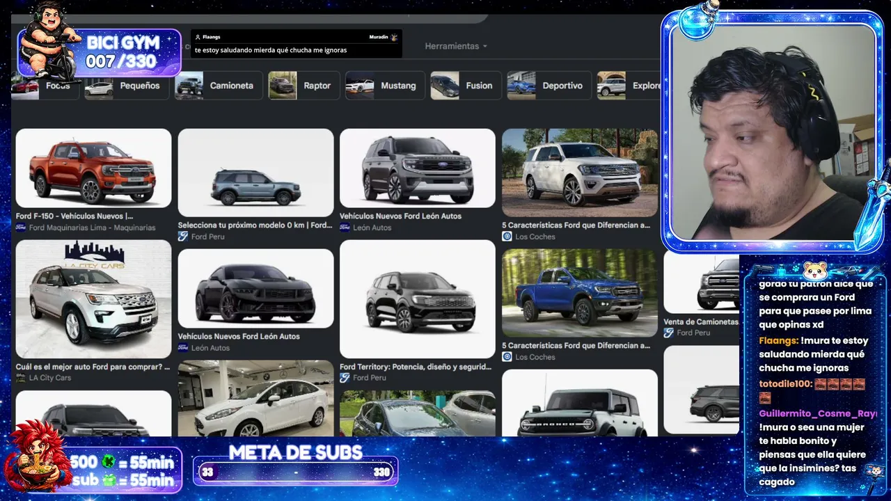Click the green gift icon beside sub
Viewport: 891px width, 501px height.
[x=108, y=479]
